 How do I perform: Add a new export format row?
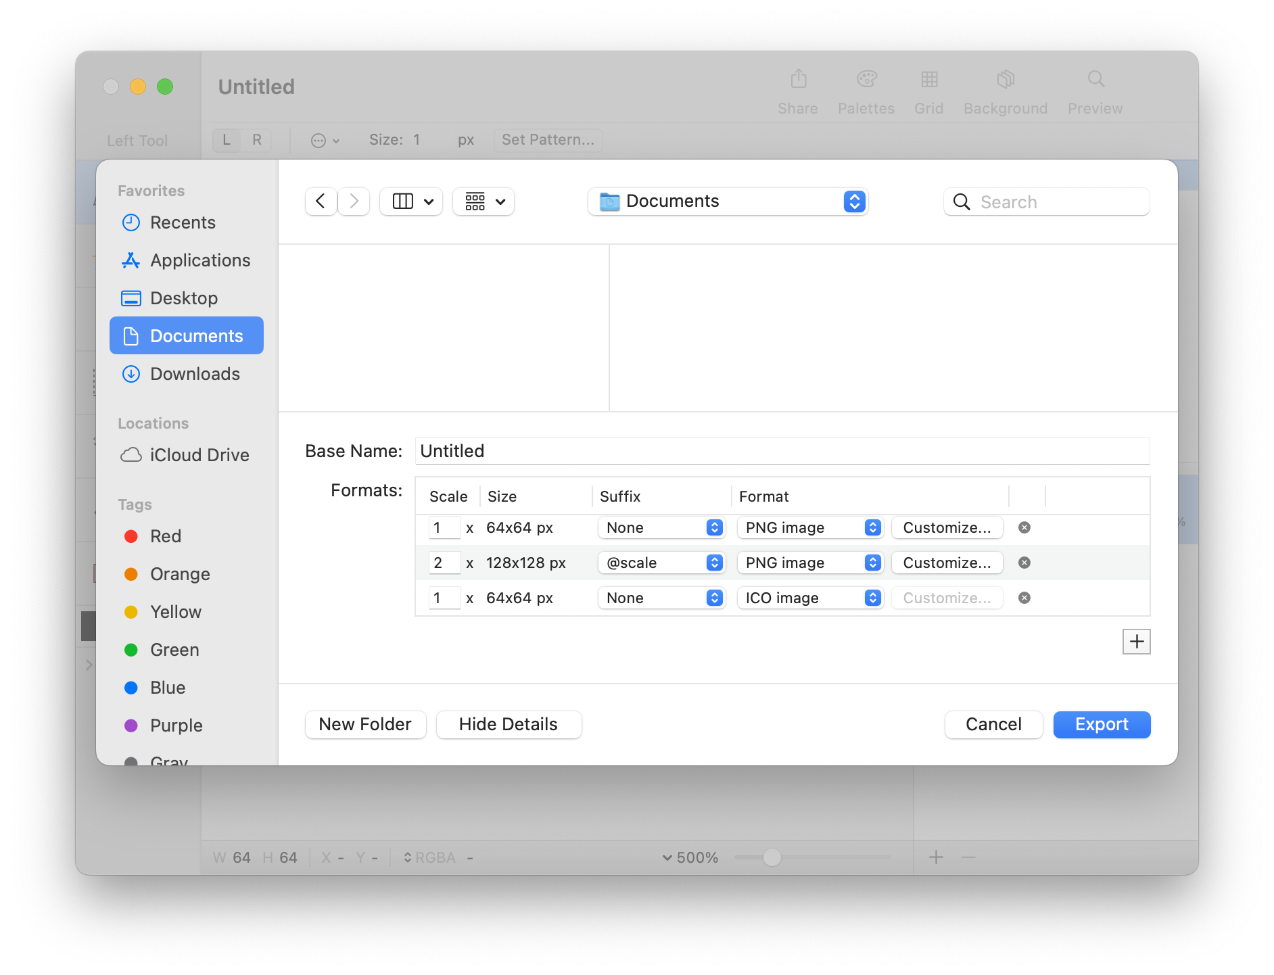click(1137, 642)
